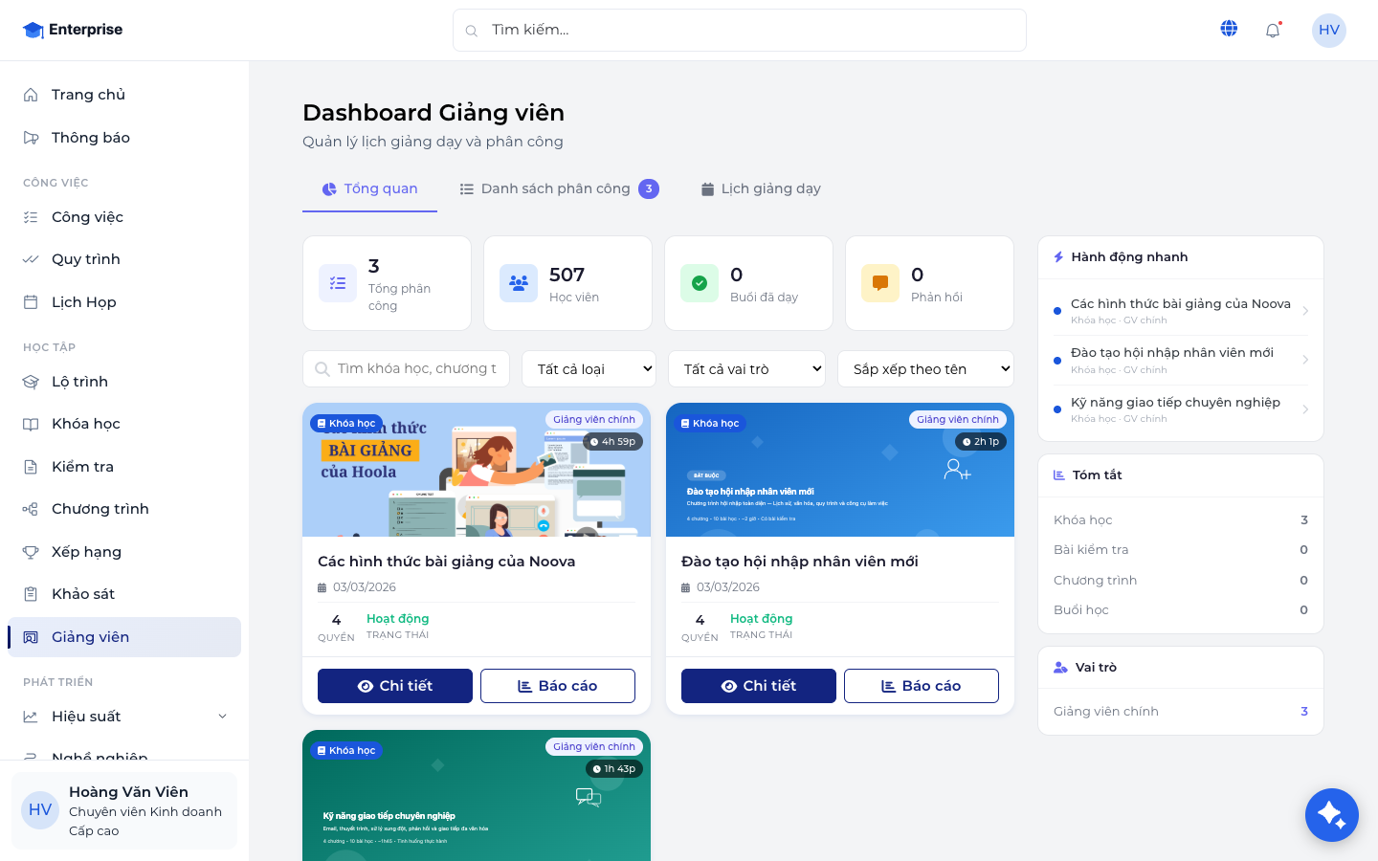Viewport: 1378px width, 861px height.
Task: Open the AI assistant floating button
Action: 1331,815
